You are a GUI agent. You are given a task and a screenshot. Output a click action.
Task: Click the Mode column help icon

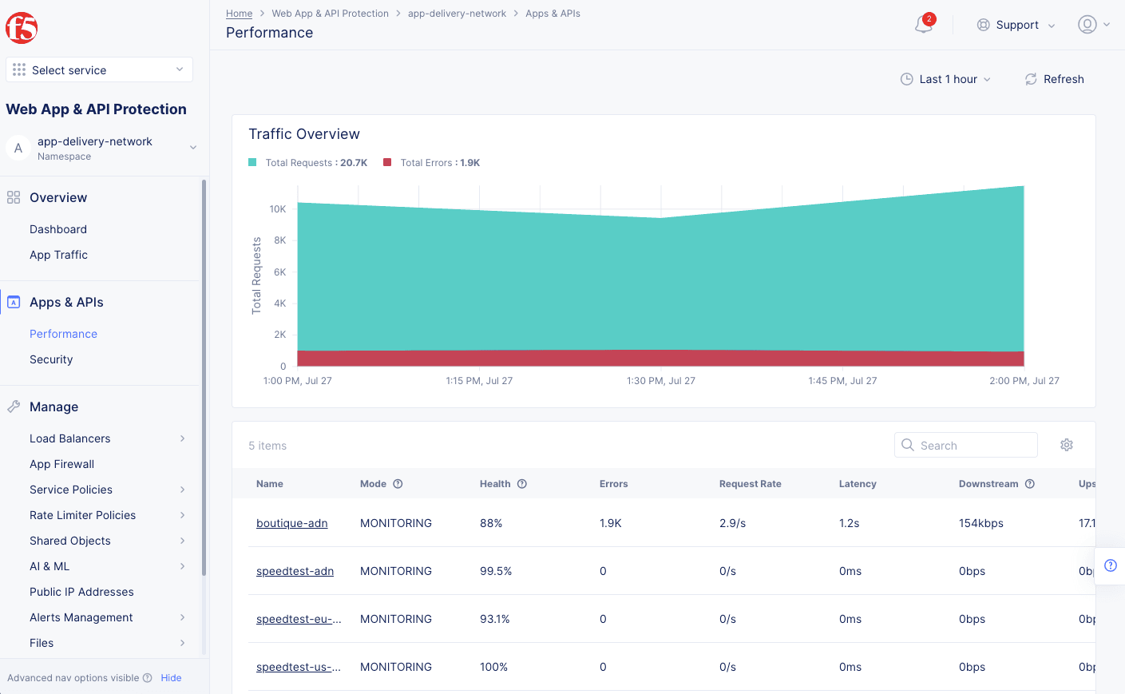click(x=398, y=484)
